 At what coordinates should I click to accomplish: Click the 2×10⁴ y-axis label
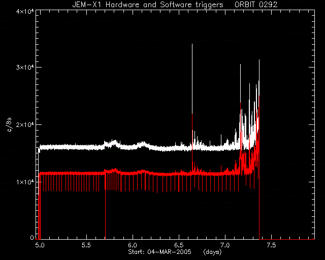point(25,125)
